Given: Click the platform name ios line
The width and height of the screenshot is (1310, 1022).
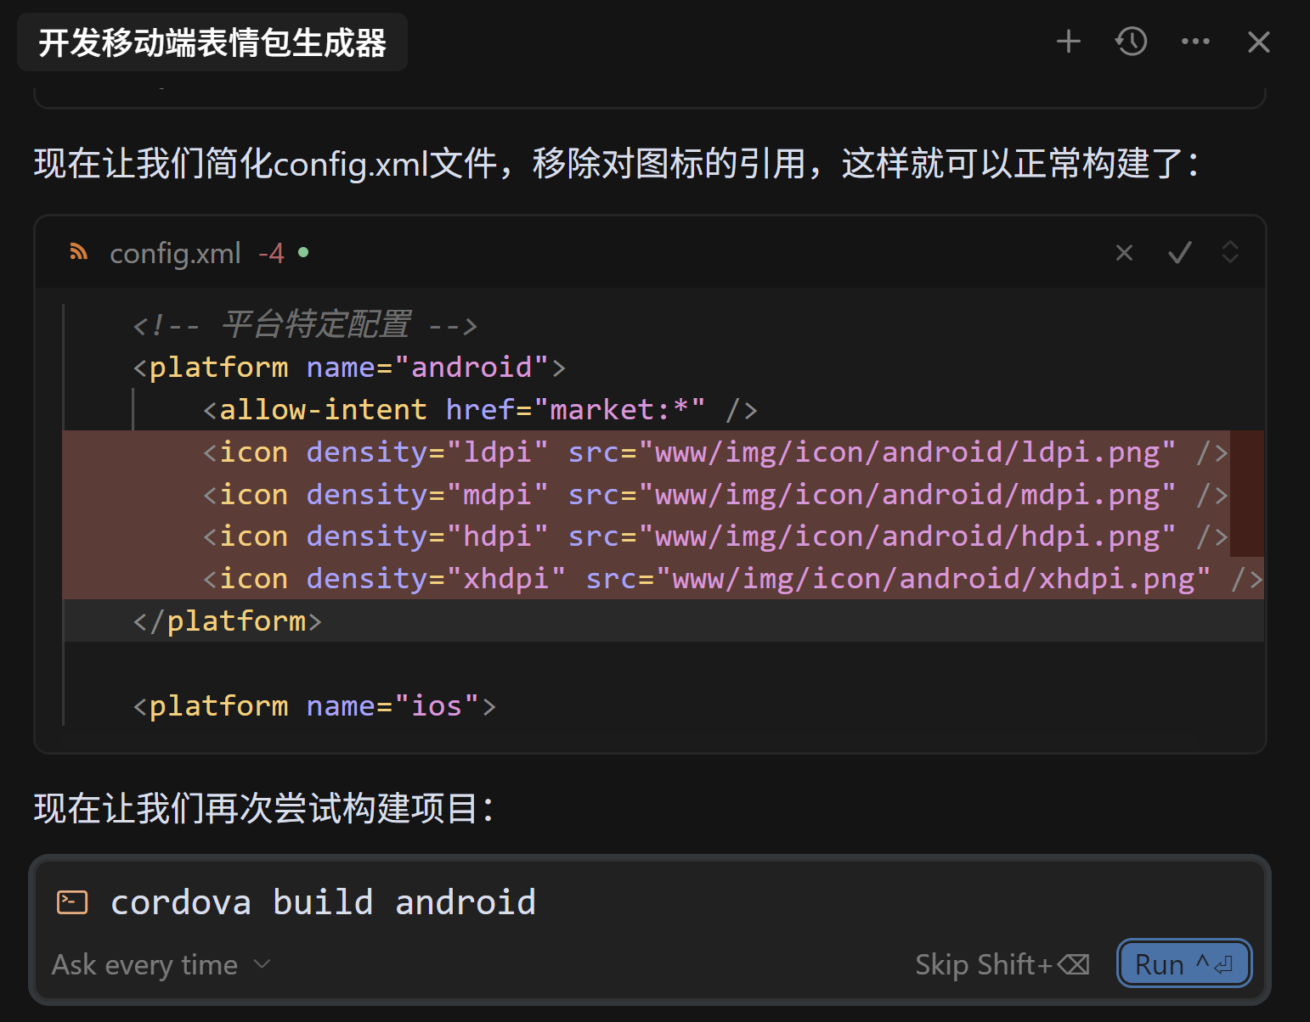Looking at the screenshot, I should click(314, 705).
